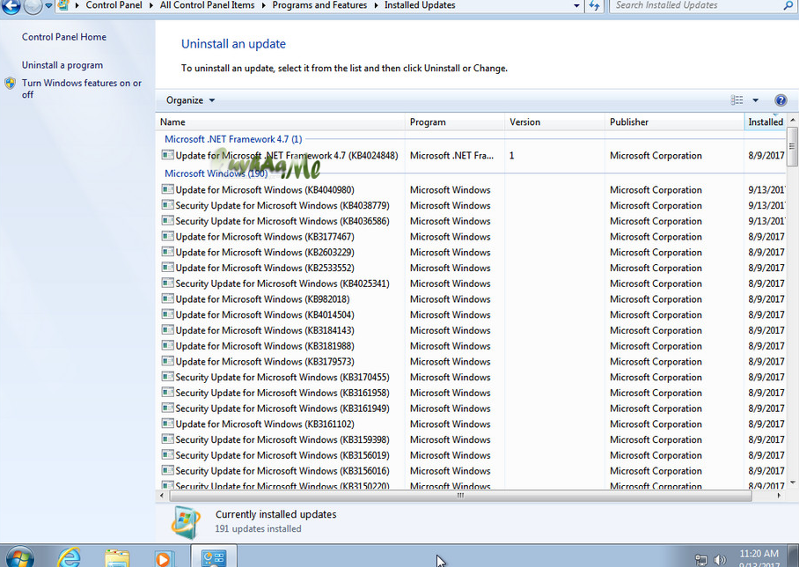Sort by the Program column header

click(x=455, y=121)
